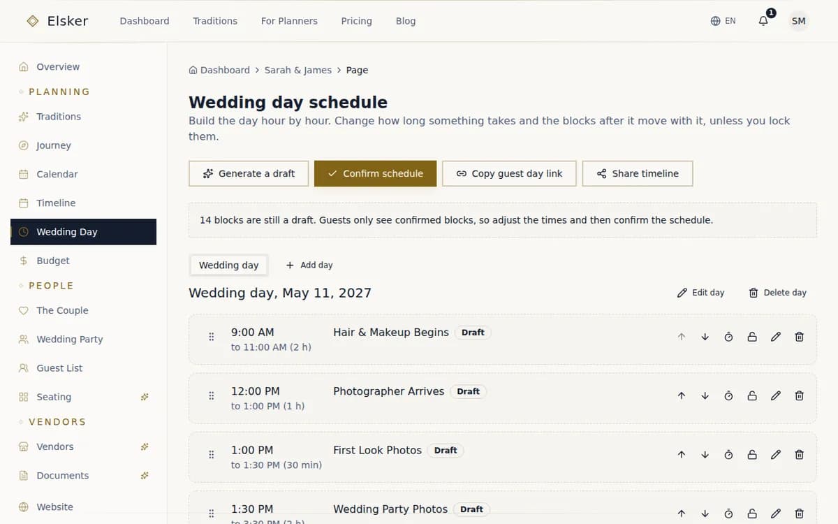Edit the Photographer Arrives block

click(x=776, y=395)
